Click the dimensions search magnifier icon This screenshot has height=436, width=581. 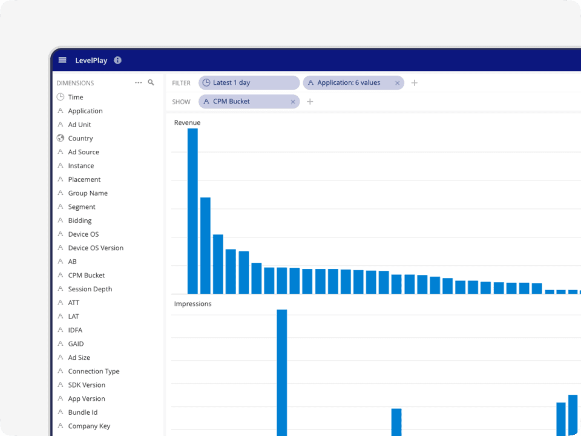tap(151, 82)
